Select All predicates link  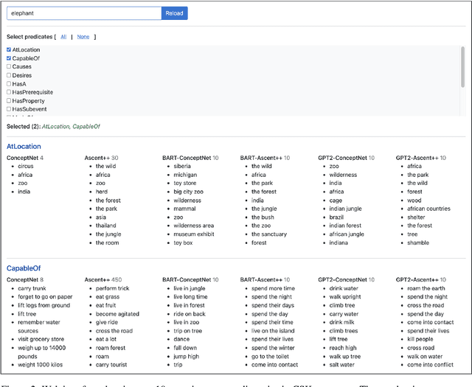[x=63, y=37]
